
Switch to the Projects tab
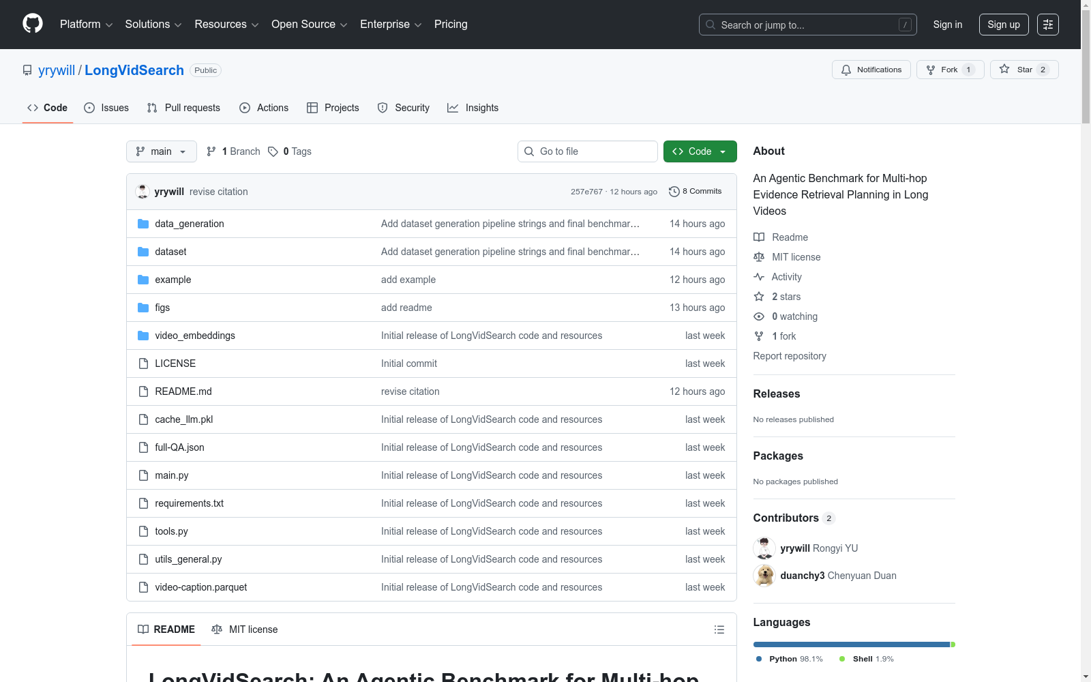333,108
